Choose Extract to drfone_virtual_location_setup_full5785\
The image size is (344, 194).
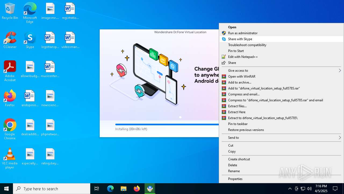point(282,118)
